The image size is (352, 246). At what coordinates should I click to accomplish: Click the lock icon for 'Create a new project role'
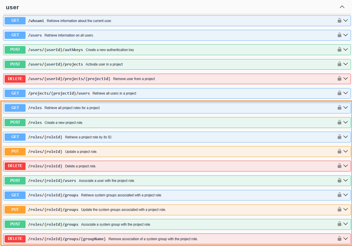click(x=339, y=122)
